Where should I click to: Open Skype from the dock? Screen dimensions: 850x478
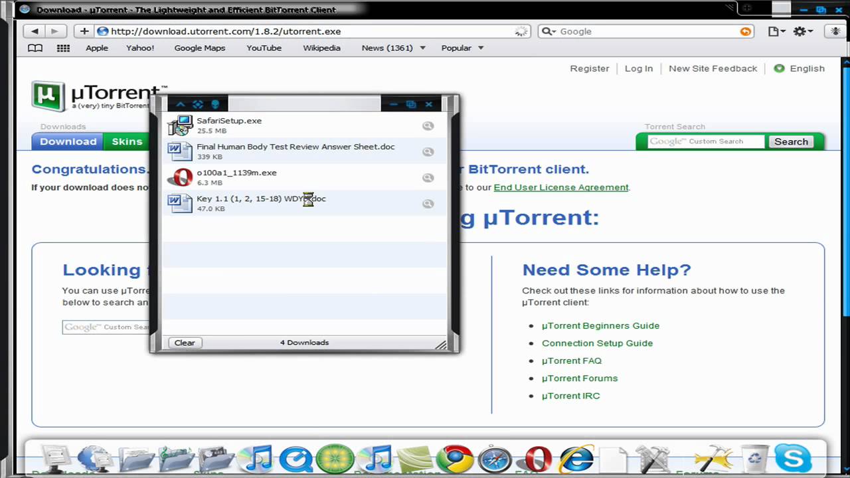click(793, 459)
